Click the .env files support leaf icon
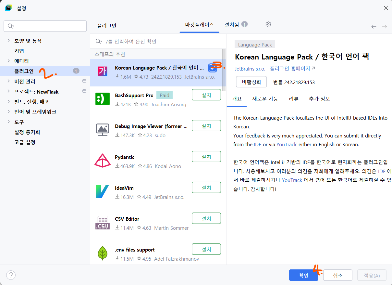The width and height of the screenshot is (392, 285). coord(103,253)
